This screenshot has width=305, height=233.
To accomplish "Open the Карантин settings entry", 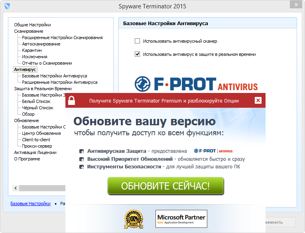I will [x=32, y=50].
